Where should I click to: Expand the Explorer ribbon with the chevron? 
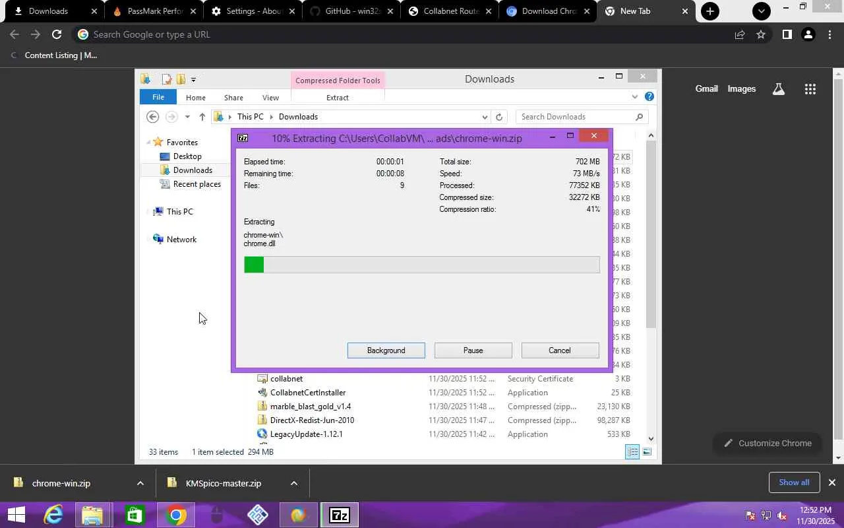click(x=635, y=96)
